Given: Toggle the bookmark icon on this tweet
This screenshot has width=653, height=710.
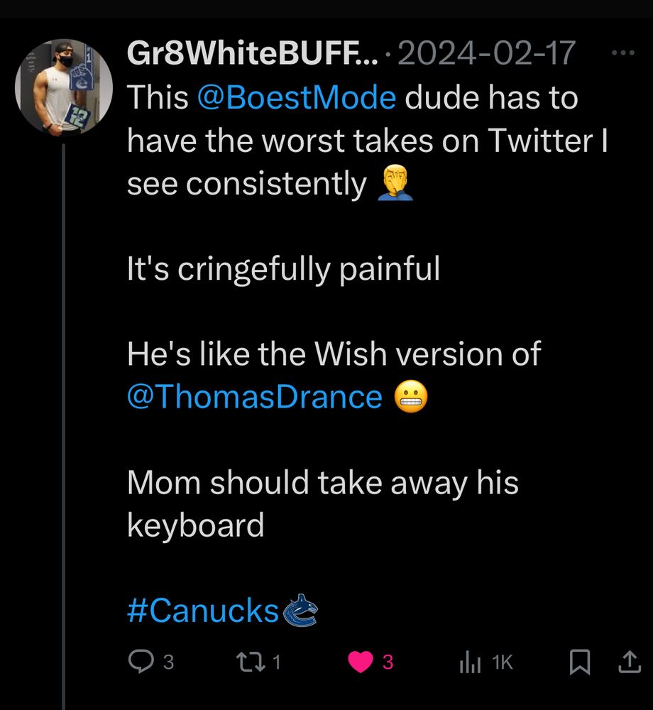Looking at the screenshot, I should pyautogui.click(x=580, y=662).
